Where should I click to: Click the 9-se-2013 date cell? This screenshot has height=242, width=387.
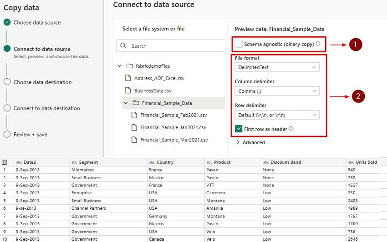(x=42, y=208)
